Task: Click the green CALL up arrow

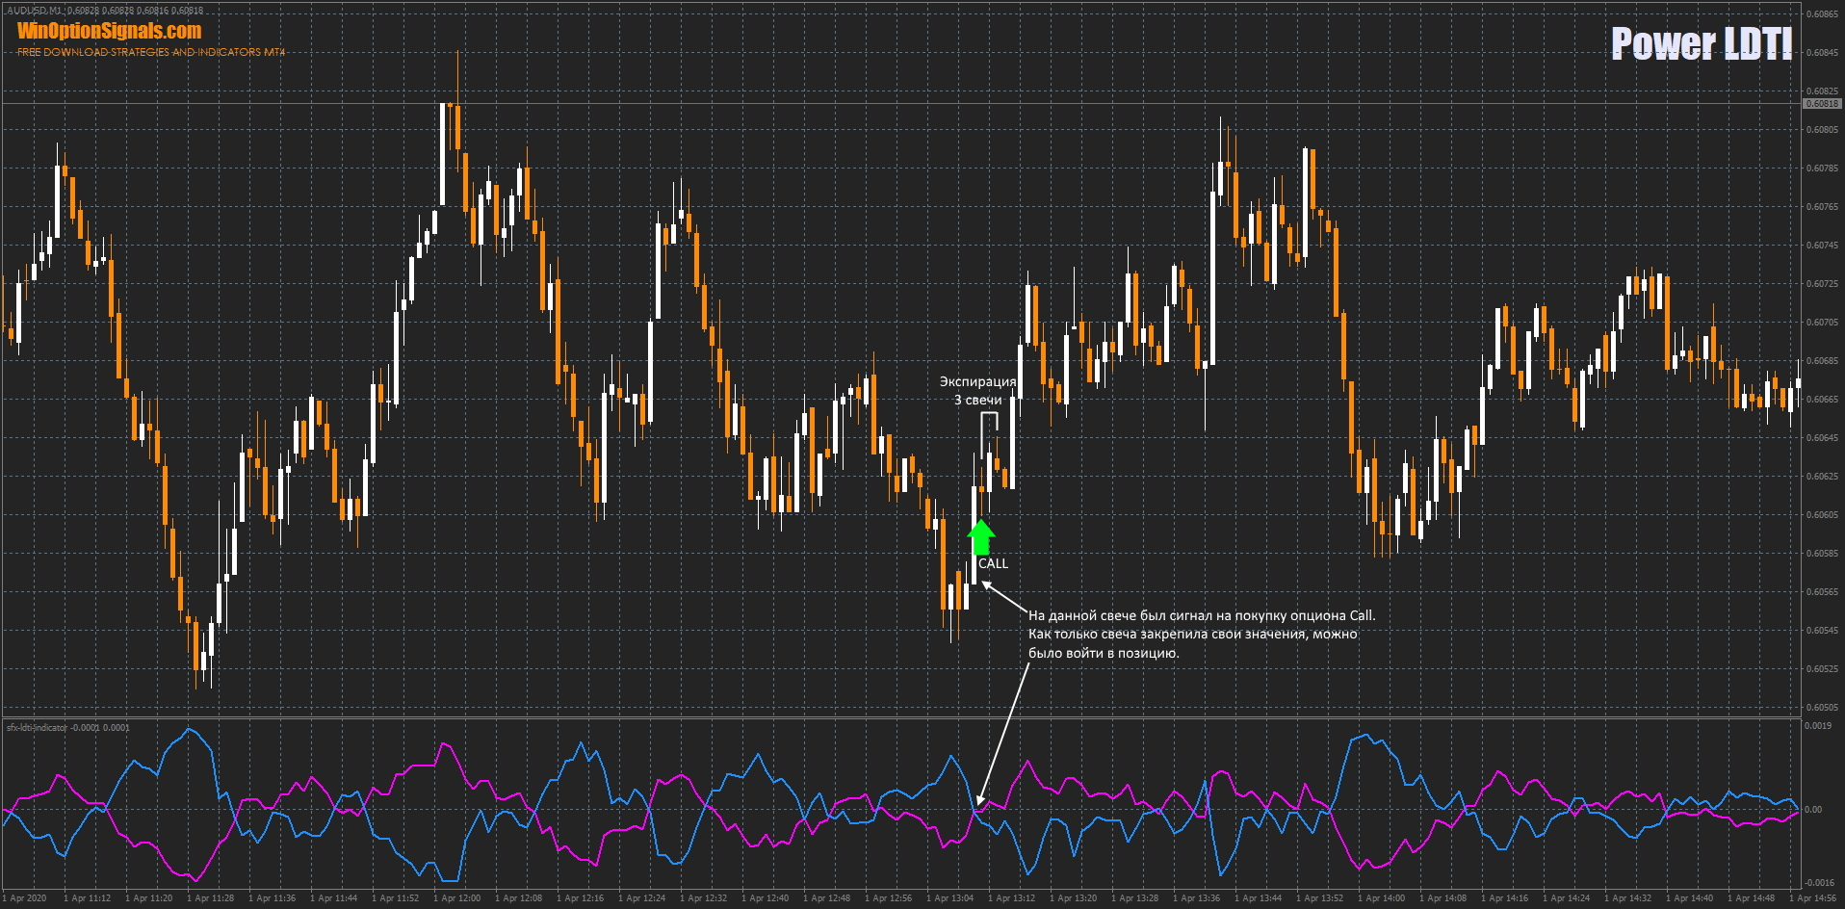Action: click(x=980, y=537)
